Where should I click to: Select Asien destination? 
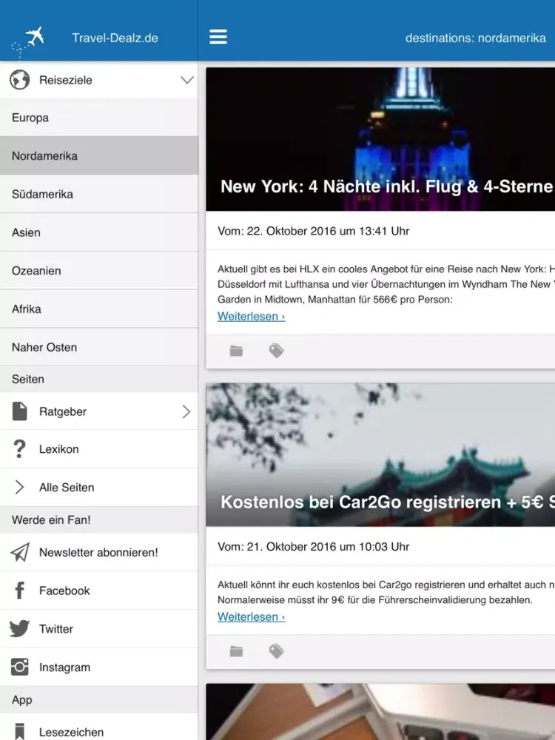tap(99, 232)
